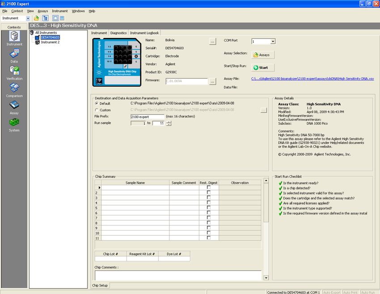Click the single view toolbar icon
The height and width of the screenshot is (294, 380).
tap(55, 18)
